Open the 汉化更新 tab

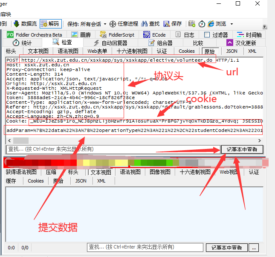click(241, 43)
